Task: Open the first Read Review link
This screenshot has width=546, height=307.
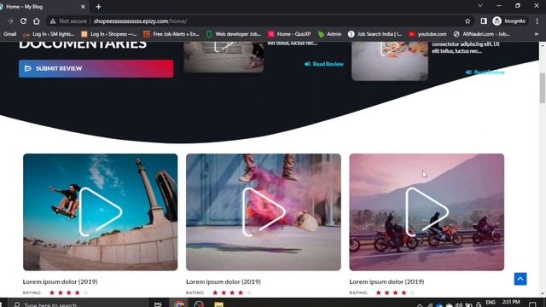Action: (x=324, y=64)
